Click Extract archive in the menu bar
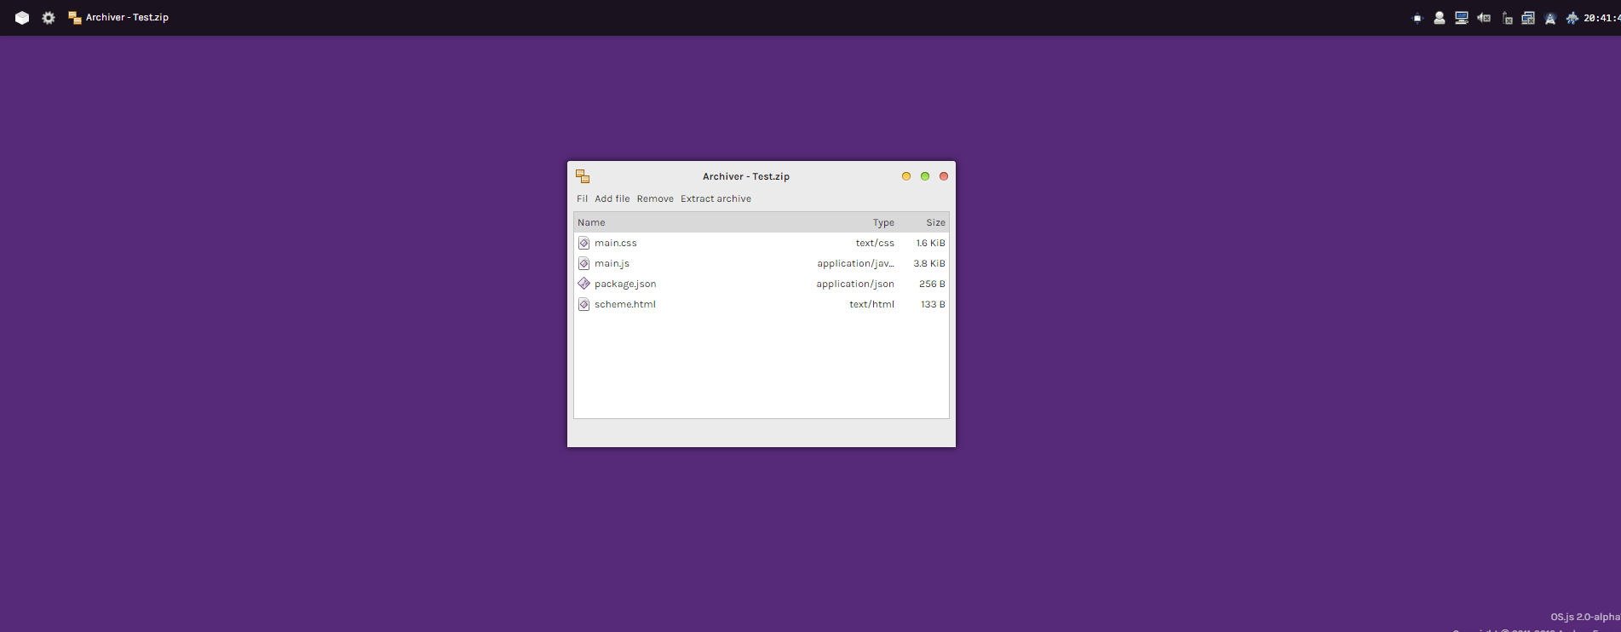 pyautogui.click(x=716, y=198)
